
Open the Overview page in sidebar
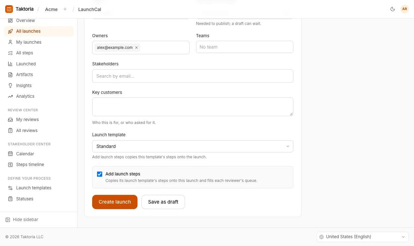pyautogui.click(x=39, y=20)
